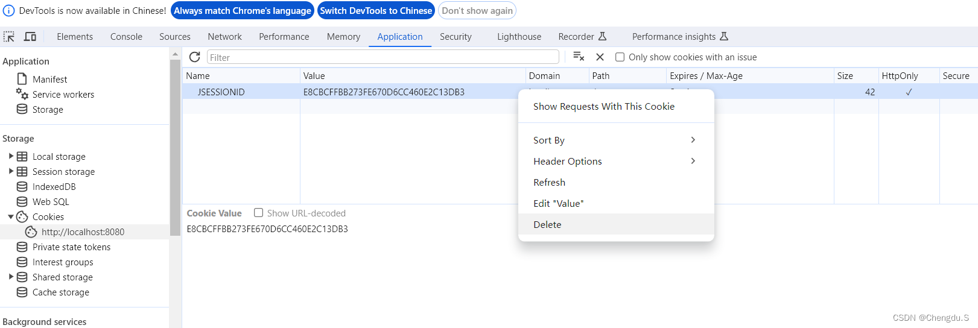Choose Show Requests With This Cookie
978x328 pixels.
pyautogui.click(x=616, y=106)
